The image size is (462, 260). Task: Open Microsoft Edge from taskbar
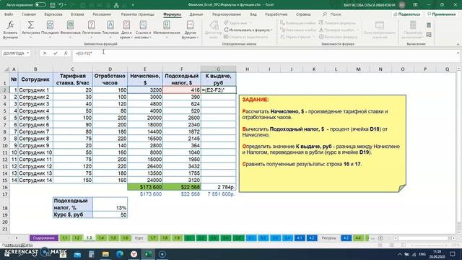pyautogui.click(x=120, y=253)
